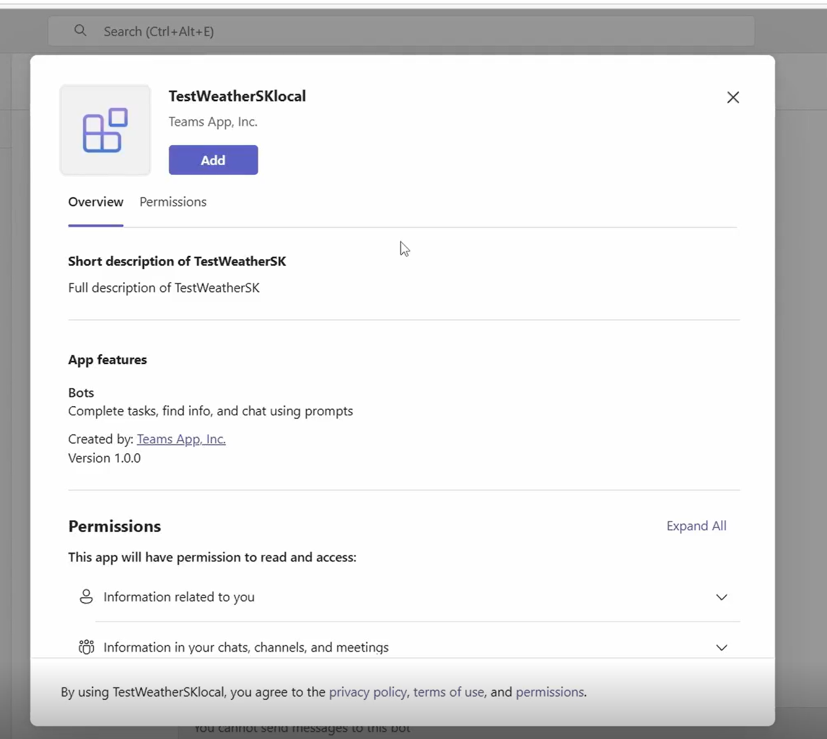
Task: Click the person icon beside Information related to you
Action: tap(86, 596)
